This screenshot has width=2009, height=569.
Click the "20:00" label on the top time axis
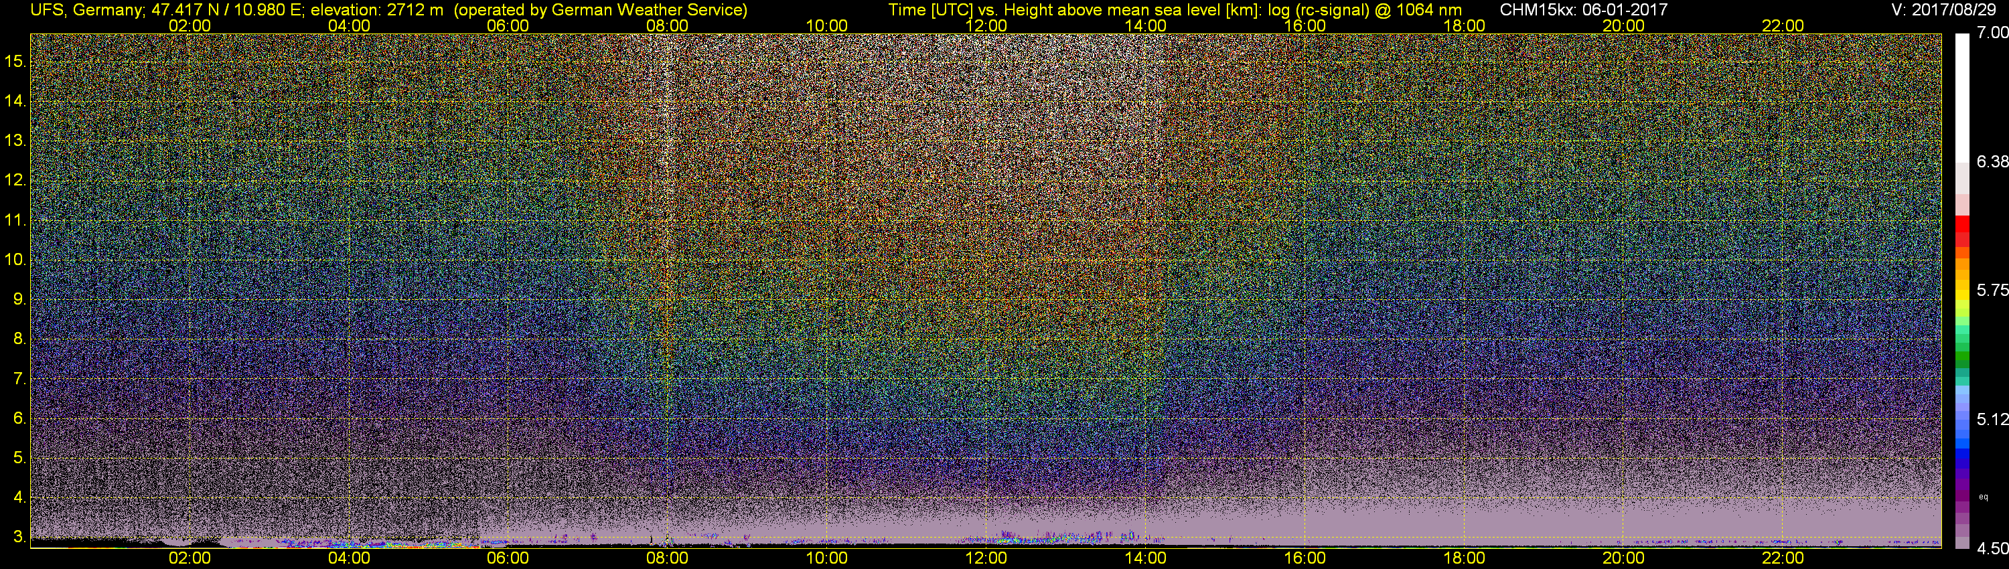tap(1624, 25)
